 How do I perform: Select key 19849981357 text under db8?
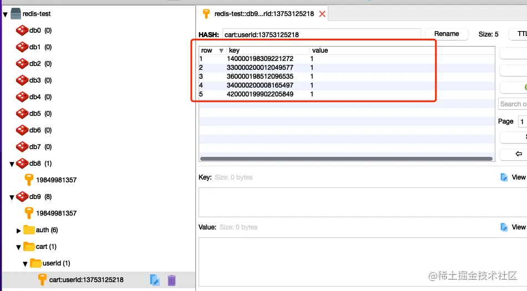pyautogui.click(x=57, y=180)
